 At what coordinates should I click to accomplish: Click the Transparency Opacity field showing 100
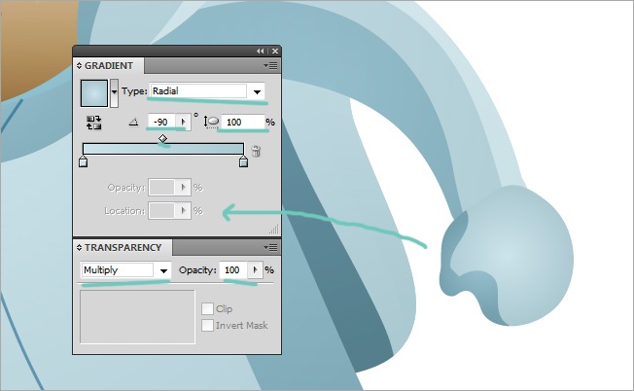[233, 269]
